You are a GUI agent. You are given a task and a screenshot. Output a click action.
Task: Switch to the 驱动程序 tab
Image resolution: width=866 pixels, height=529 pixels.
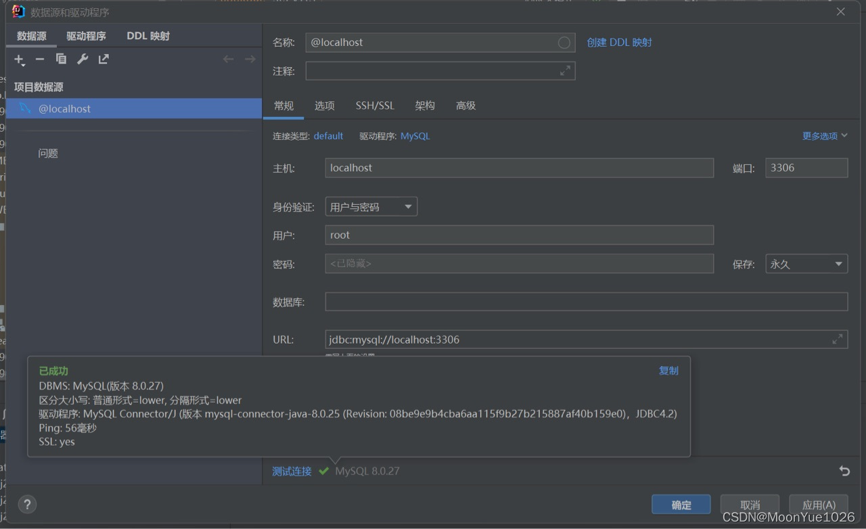(86, 37)
